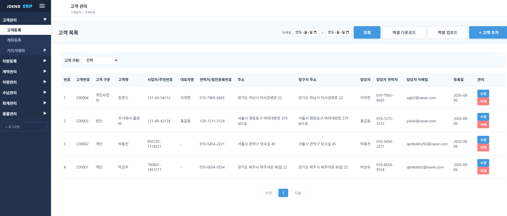Expand the 차량등록 menu arrow

[45, 61]
